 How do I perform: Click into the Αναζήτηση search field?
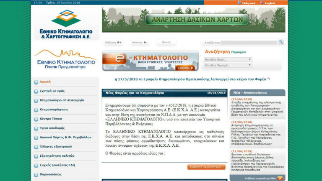tap(249, 43)
